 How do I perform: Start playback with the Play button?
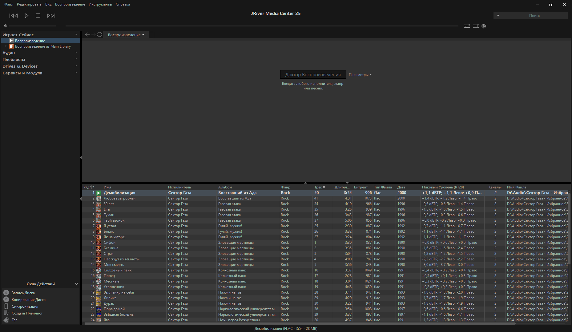(26, 16)
